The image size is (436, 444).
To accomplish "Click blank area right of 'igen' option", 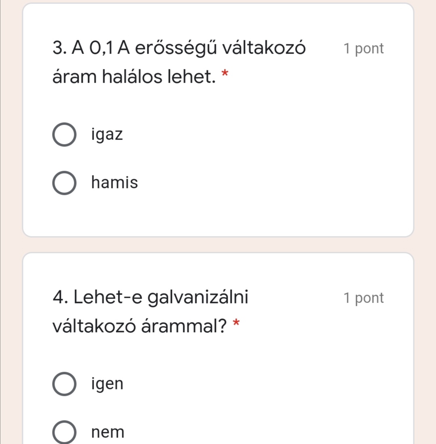I will click(262, 384).
